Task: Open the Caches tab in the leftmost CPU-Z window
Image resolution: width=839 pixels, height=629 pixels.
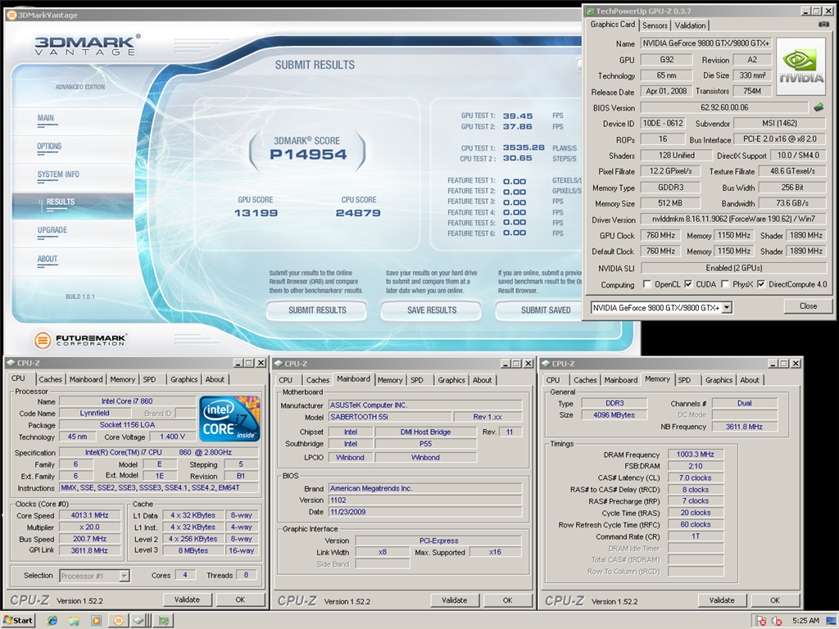Action: pos(50,379)
